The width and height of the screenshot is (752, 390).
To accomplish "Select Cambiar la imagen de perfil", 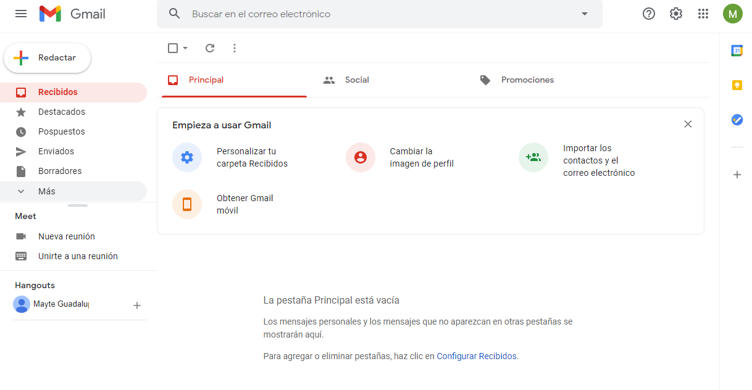I will pos(422,157).
